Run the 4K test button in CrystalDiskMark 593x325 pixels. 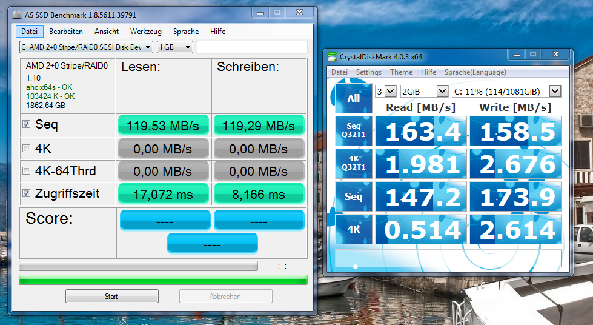[354, 229]
